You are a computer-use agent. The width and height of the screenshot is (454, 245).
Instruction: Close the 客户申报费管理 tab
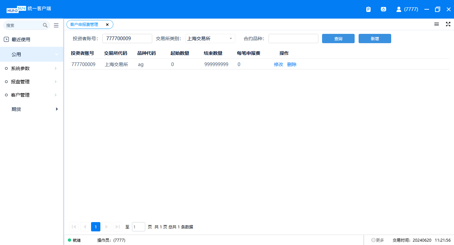(107, 25)
